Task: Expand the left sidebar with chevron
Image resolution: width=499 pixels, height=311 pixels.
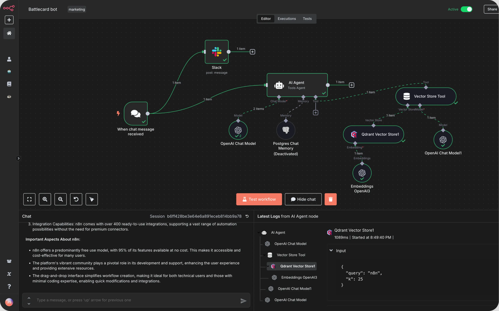Action: (x=18, y=158)
